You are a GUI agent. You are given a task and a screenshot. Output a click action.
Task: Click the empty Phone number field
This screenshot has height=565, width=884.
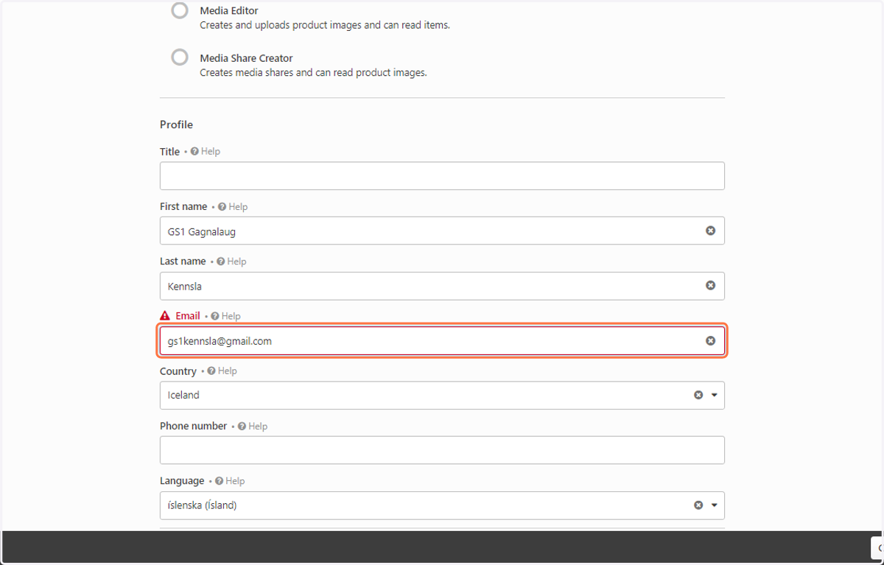pos(442,450)
